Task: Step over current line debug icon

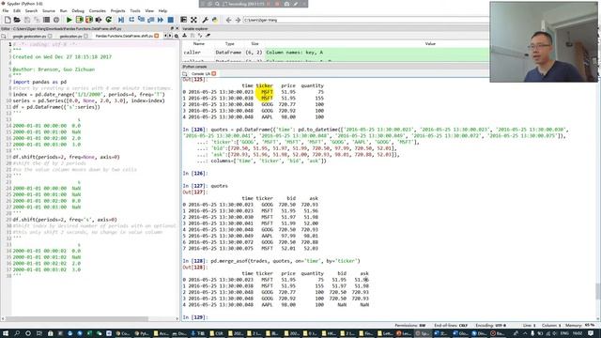Action: pos(131,20)
